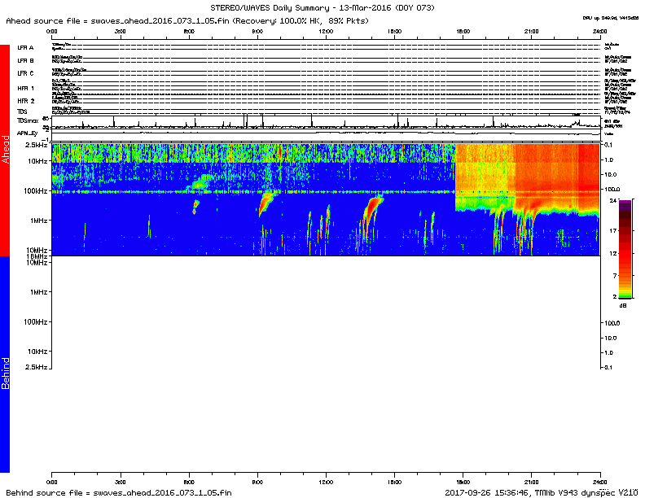Click the 12:00 mark on top time axis
Image resolution: width=645 pixels, height=498 pixels.
pyautogui.click(x=326, y=31)
